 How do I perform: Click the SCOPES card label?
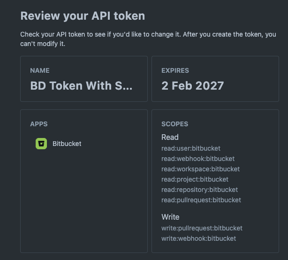(x=174, y=124)
